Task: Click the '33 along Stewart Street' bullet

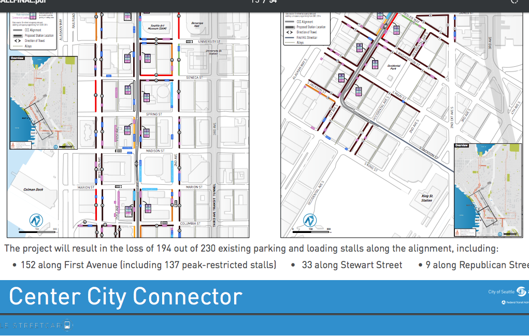Action: pyautogui.click(x=351, y=265)
